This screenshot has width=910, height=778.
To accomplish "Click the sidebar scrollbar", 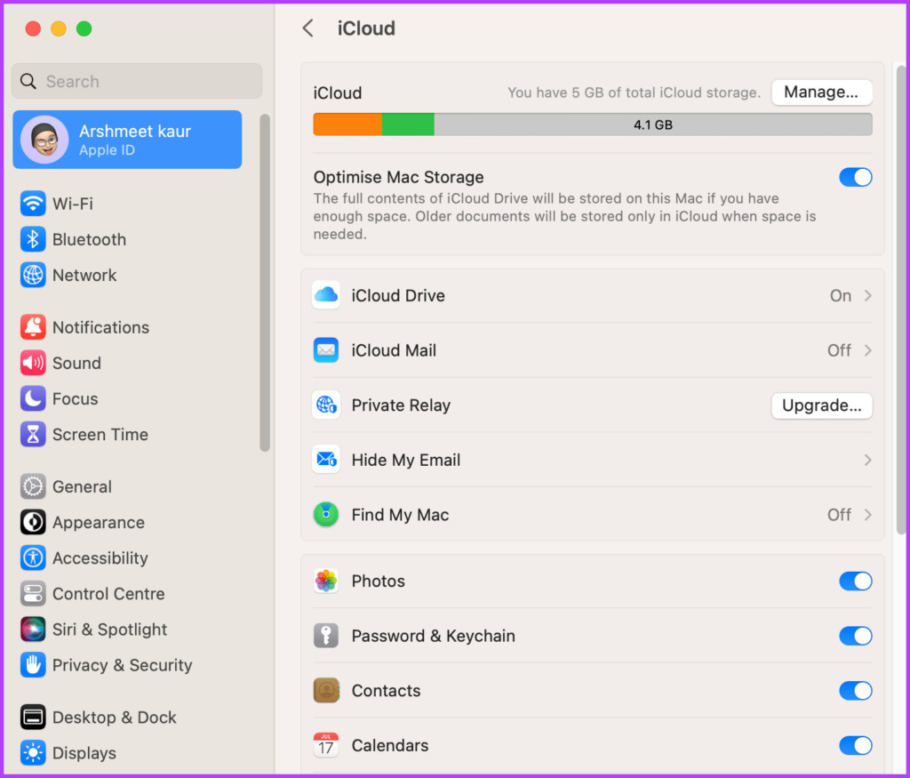I will (265, 283).
